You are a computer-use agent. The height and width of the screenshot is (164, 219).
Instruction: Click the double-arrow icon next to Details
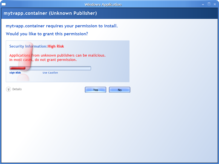click(x=8, y=89)
